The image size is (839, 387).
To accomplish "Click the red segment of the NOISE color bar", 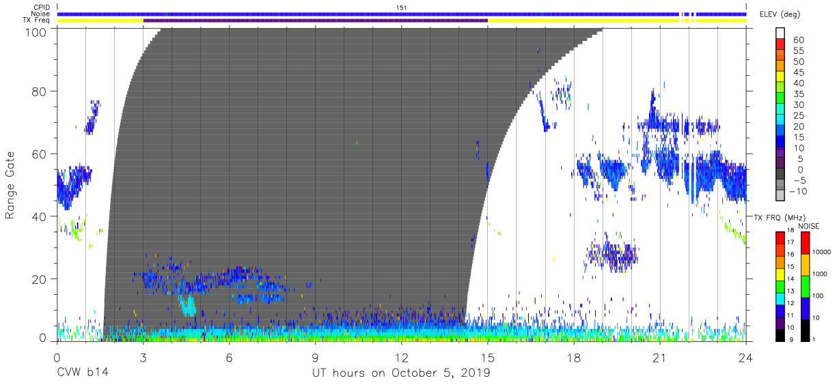I will point(804,242).
